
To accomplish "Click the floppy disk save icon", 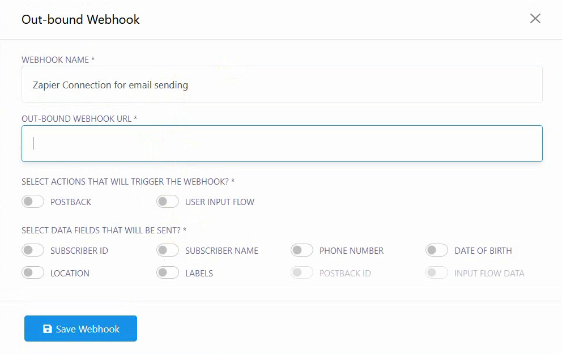I will tap(48, 329).
